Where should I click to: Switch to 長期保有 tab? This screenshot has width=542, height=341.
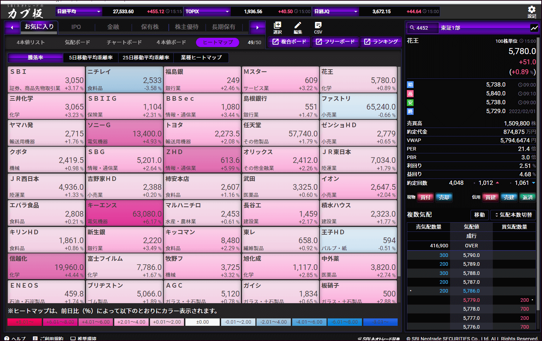pyautogui.click(x=224, y=27)
